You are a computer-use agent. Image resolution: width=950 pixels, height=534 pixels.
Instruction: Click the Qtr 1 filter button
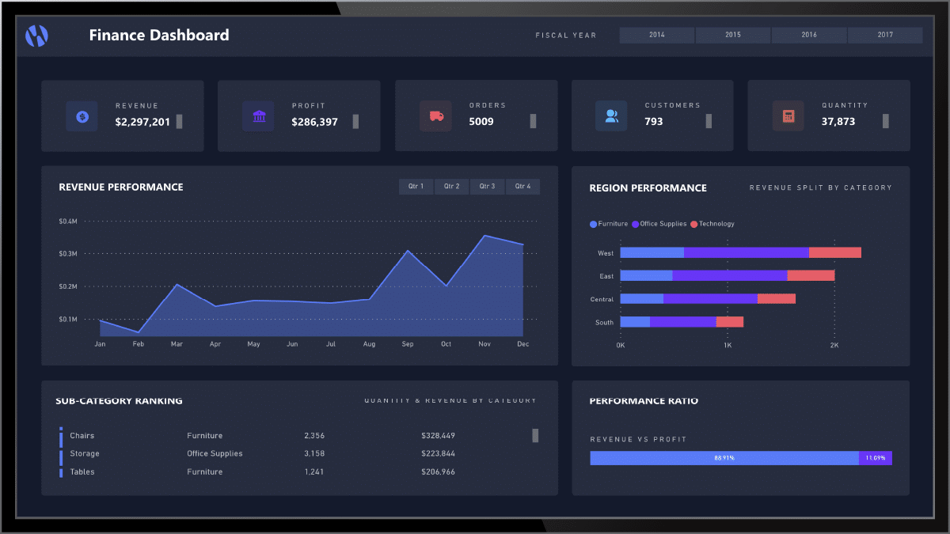[416, 186]
